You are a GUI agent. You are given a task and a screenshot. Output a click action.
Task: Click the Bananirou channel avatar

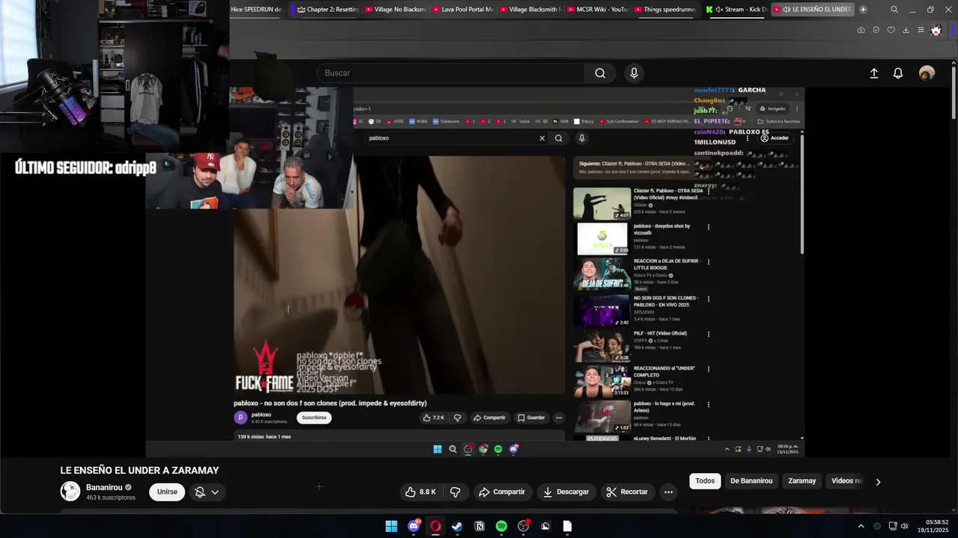(x=70, y=491)
